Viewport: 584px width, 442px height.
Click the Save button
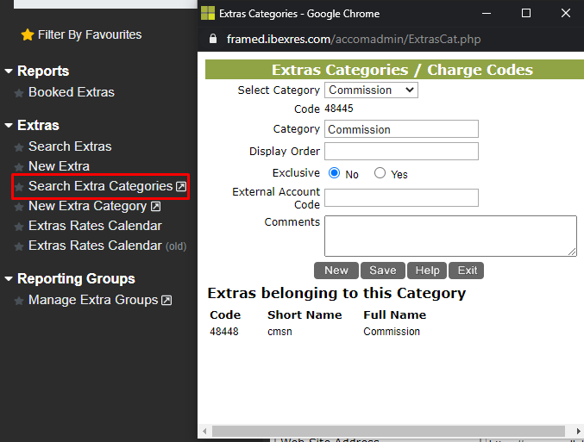(383, 271)
